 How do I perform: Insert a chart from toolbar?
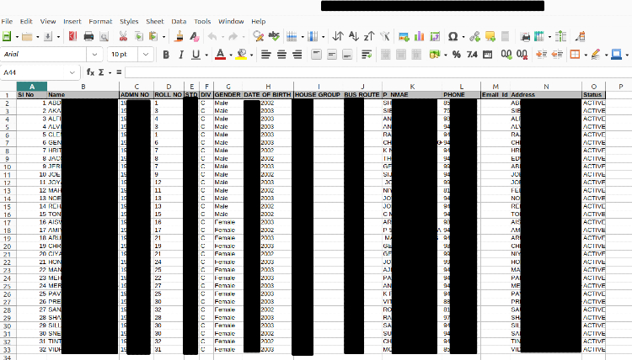click(x=419, y=37)
